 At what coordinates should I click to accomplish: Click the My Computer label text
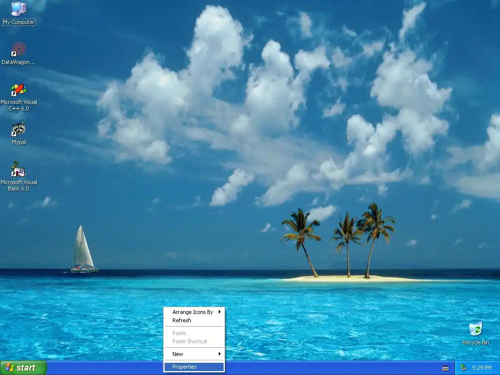(19, 22)
